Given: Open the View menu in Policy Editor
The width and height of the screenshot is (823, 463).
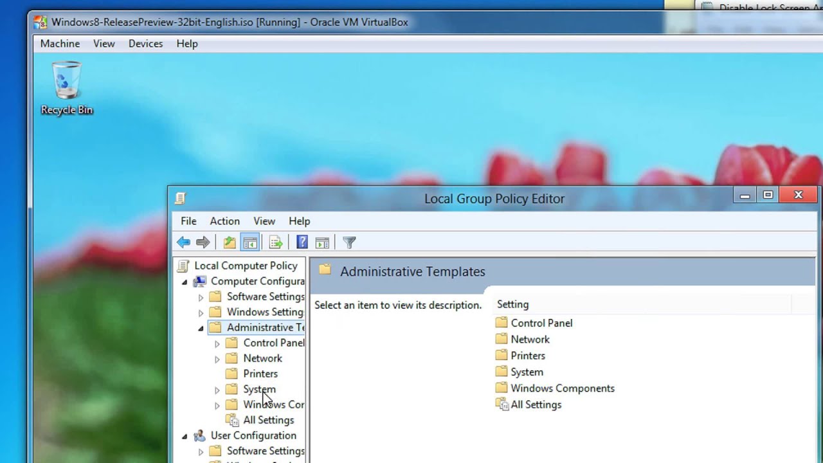Looking at the screenshot, I should coord(264,221).
